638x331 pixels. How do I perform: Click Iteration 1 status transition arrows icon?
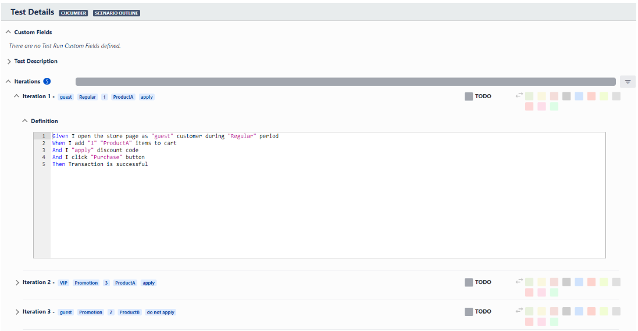(519, 95)
